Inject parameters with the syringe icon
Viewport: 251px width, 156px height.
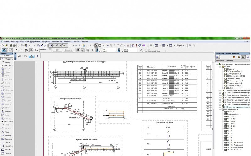pos(45,45)
